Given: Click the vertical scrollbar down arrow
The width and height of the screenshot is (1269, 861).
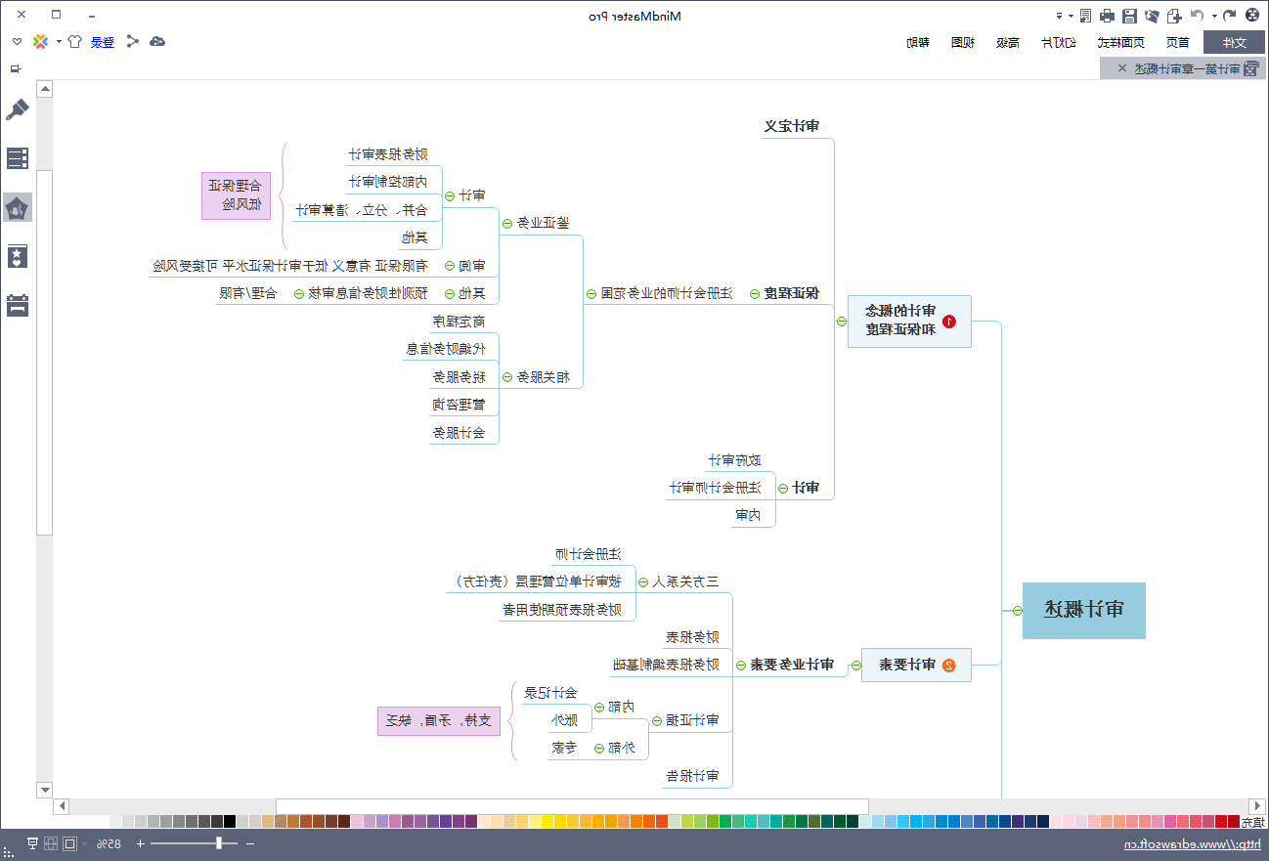Looking at the screenshot, I should coord(44,790).
